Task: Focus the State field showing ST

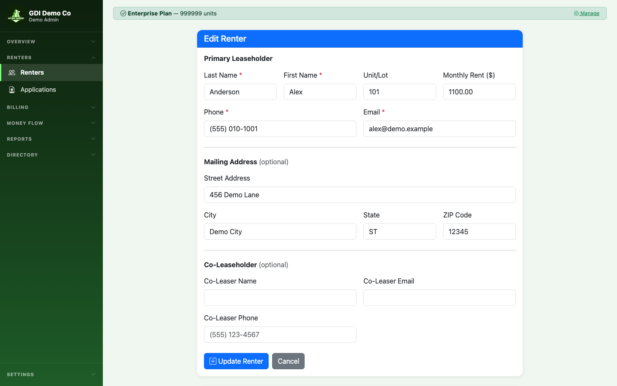Action: point(400,232)
